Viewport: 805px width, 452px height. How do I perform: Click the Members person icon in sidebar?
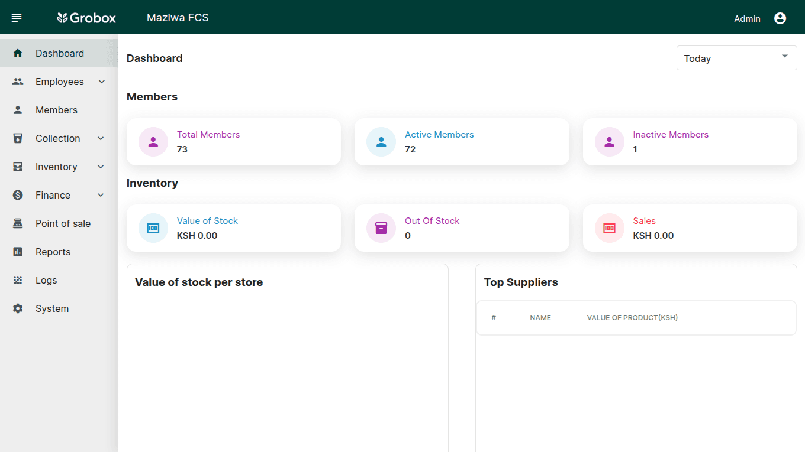18,109
